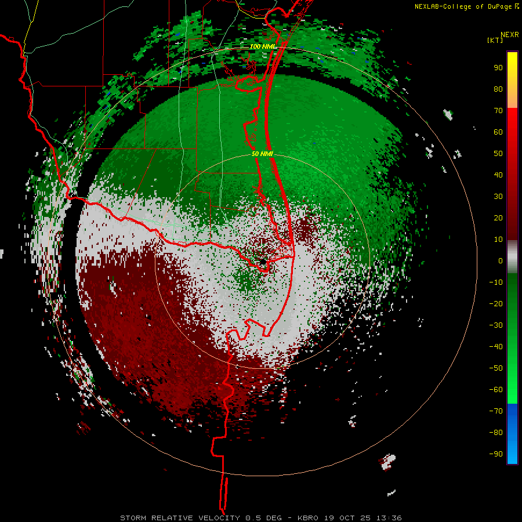Image resolution: width=522 pixels, height=522 pixels.
Task: Click the -50 value on velocity scale
Action: coord(496,368)
